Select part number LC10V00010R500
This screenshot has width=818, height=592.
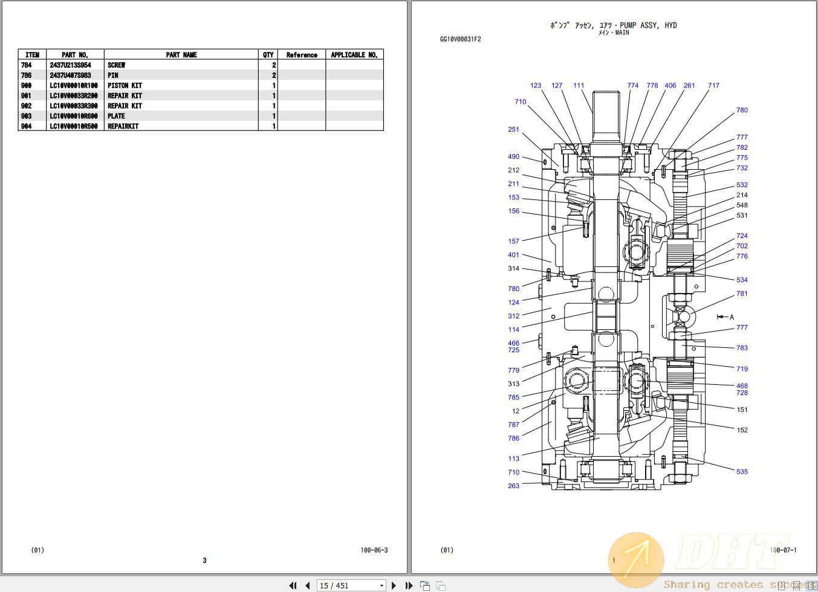tap(73, 126)
